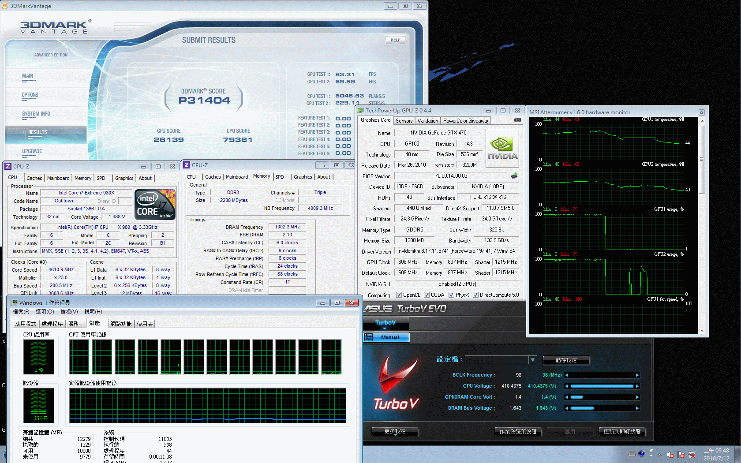Open 檢視(V) menu in Task Manager

pyautogui.click(x=69, y=312)
